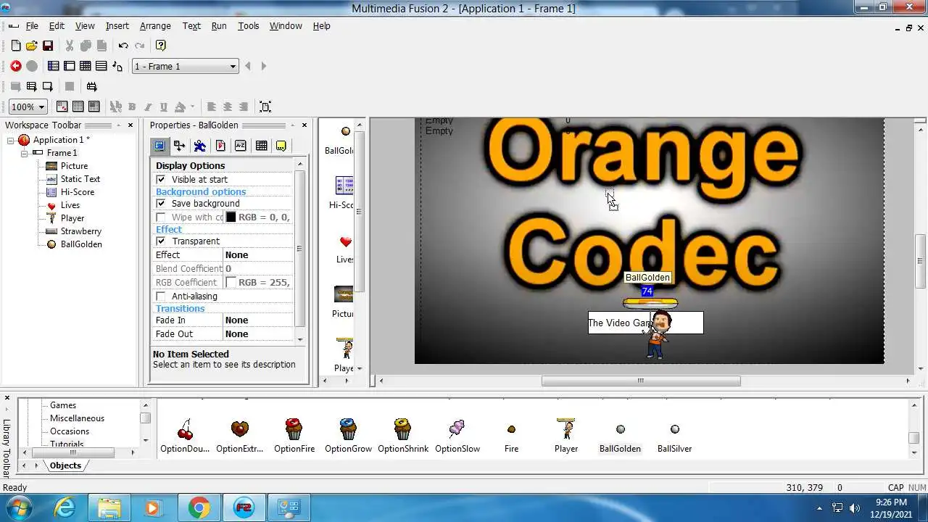Screen dimensions: 928x522
Task: Open the Contents help question-mark icon
Action: point(161,46)
